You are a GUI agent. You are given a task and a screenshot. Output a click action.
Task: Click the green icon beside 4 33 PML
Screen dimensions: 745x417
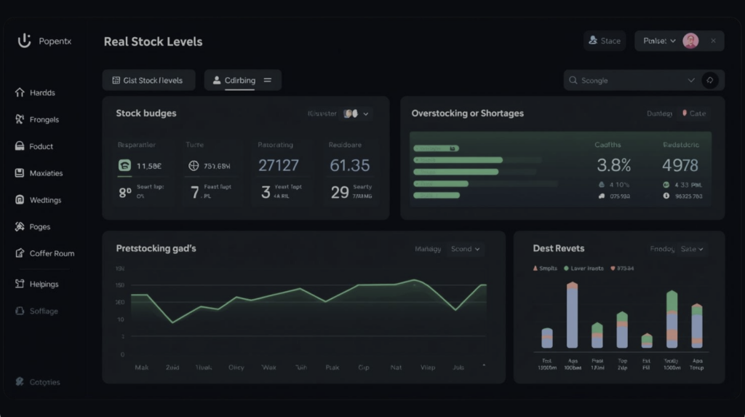coord(666,185)
